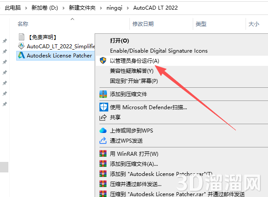Run as administrator via 以管理员身份运行(A)
The height and width of the screenshot is (197, 268).
pyautogui.click(x=135, y=61)
